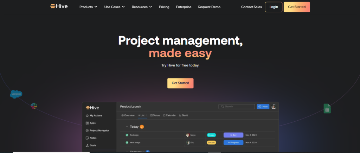The height and width of the screenshot is (153, 360).
Task: Open the Request Demo menu item
Action: [209, 7]
